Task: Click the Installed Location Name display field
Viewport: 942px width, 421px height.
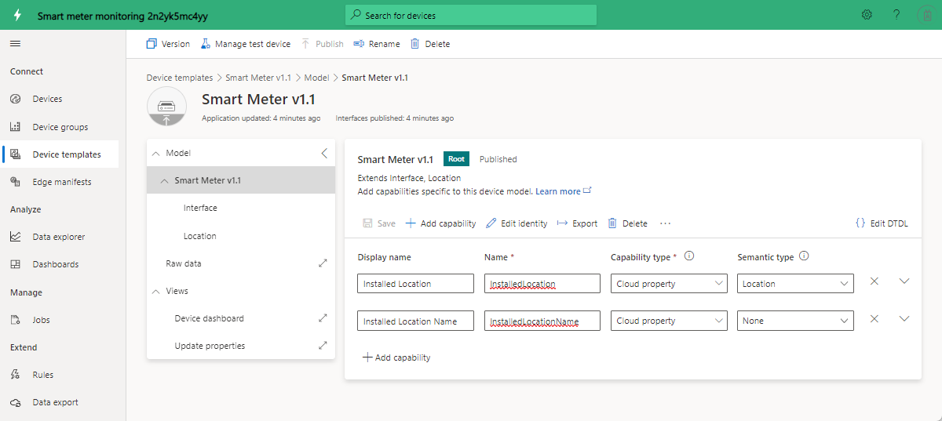Action: [x=415, y=321]
